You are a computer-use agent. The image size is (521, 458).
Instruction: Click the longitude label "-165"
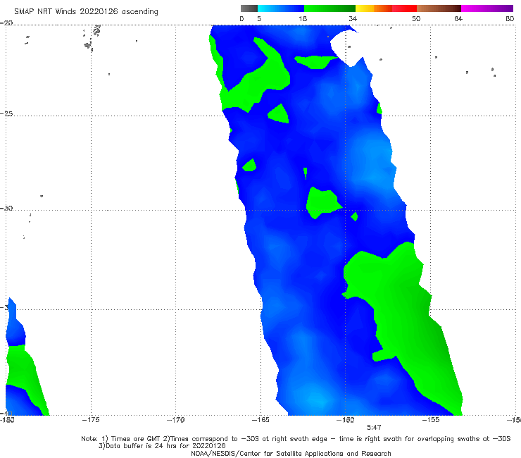(x=260, y=420)
